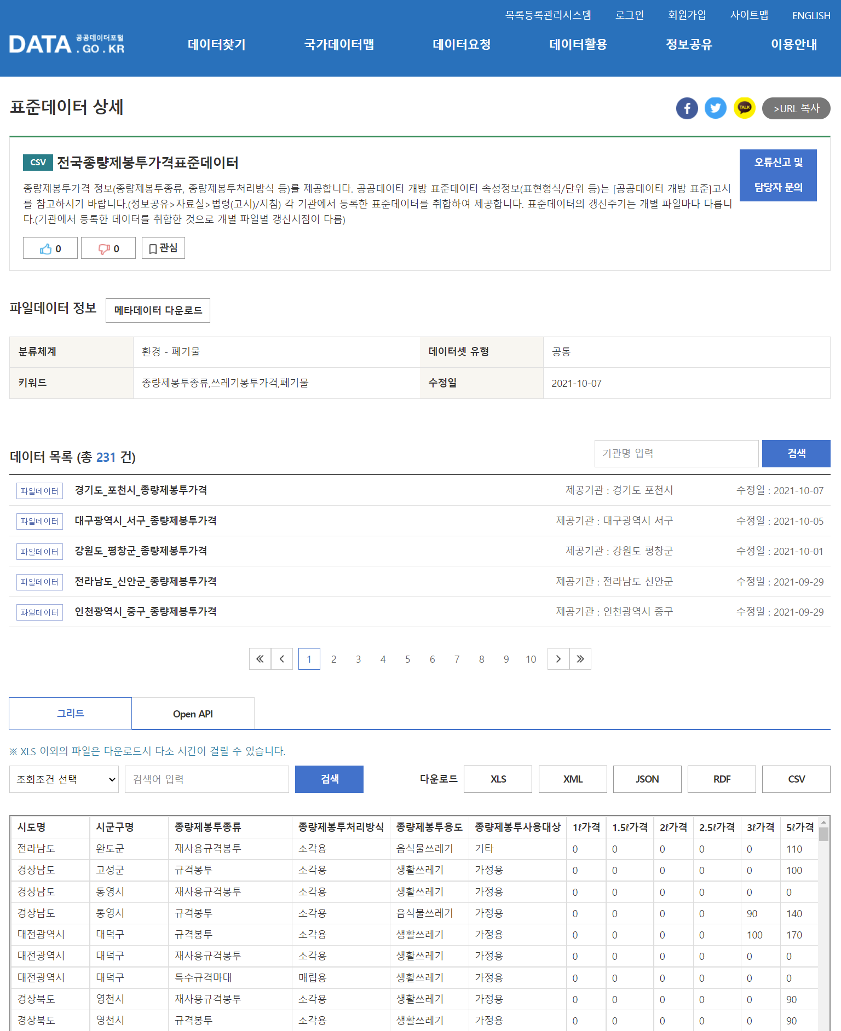Open the 데이터요청 menu
This screenshot has height=1031, width=841.
click(462, 44)
